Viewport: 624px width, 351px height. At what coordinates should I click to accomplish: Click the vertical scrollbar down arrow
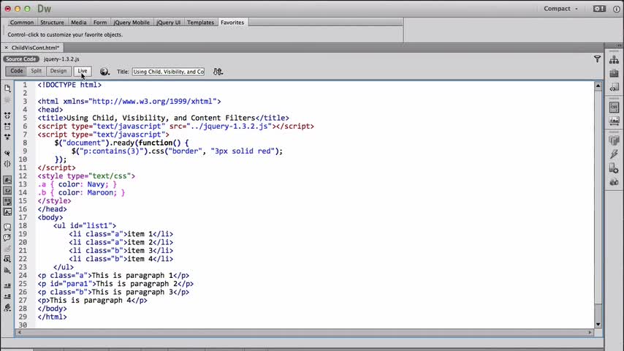point(598,324)
